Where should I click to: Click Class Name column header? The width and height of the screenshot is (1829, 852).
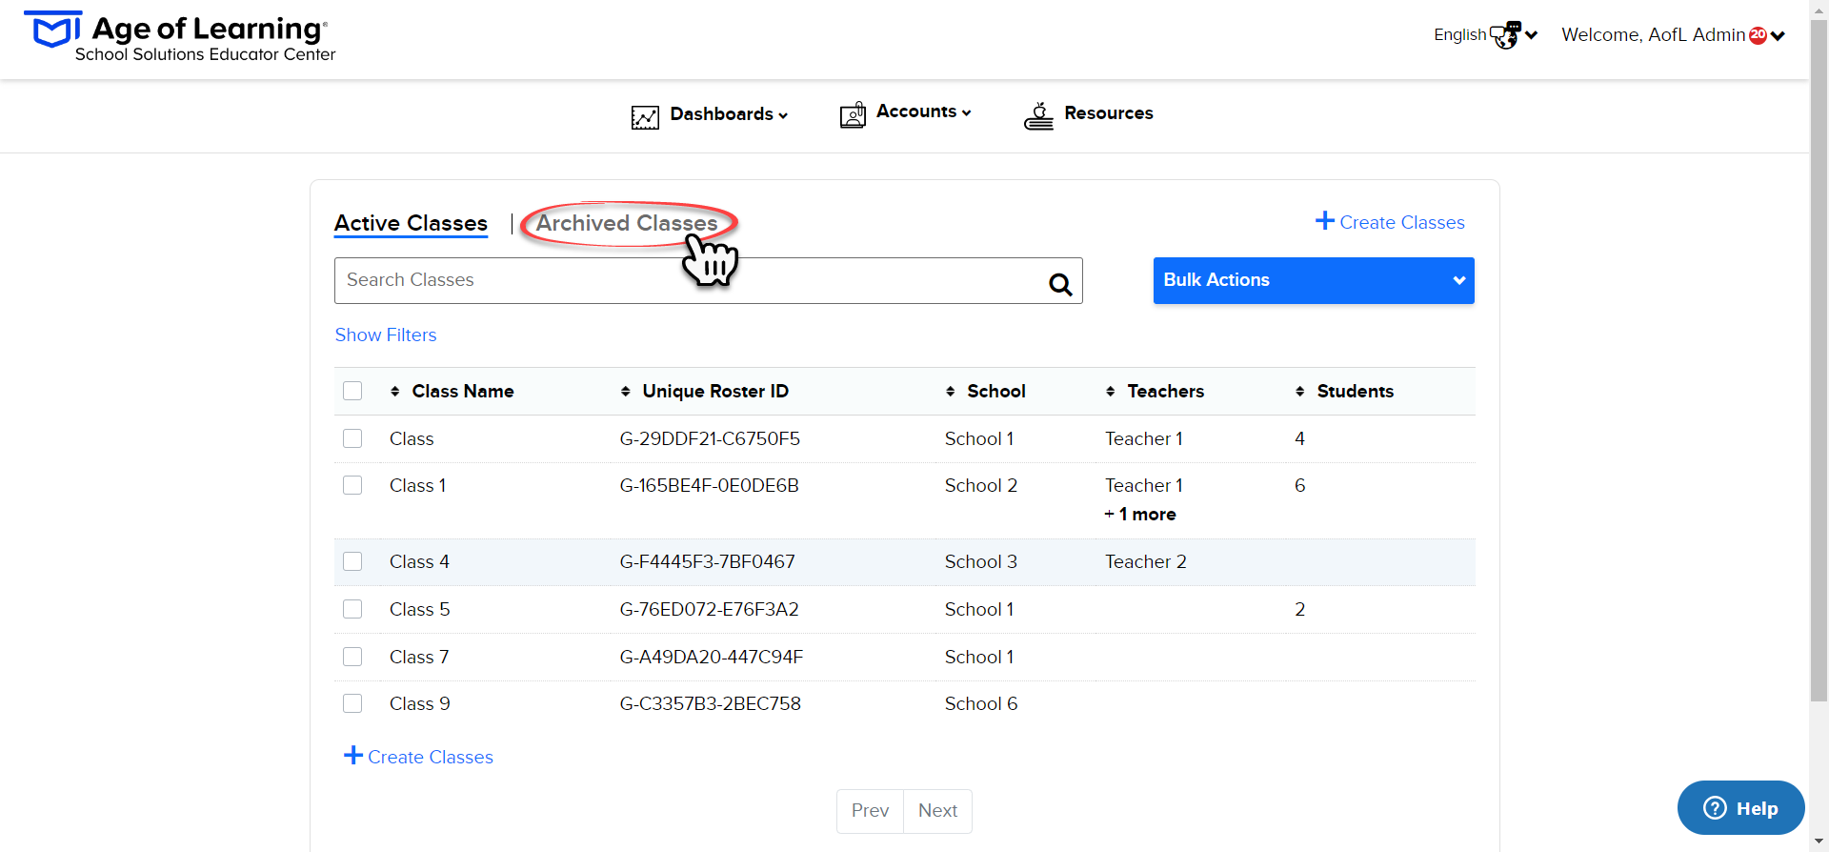click(x=463, y=392)
